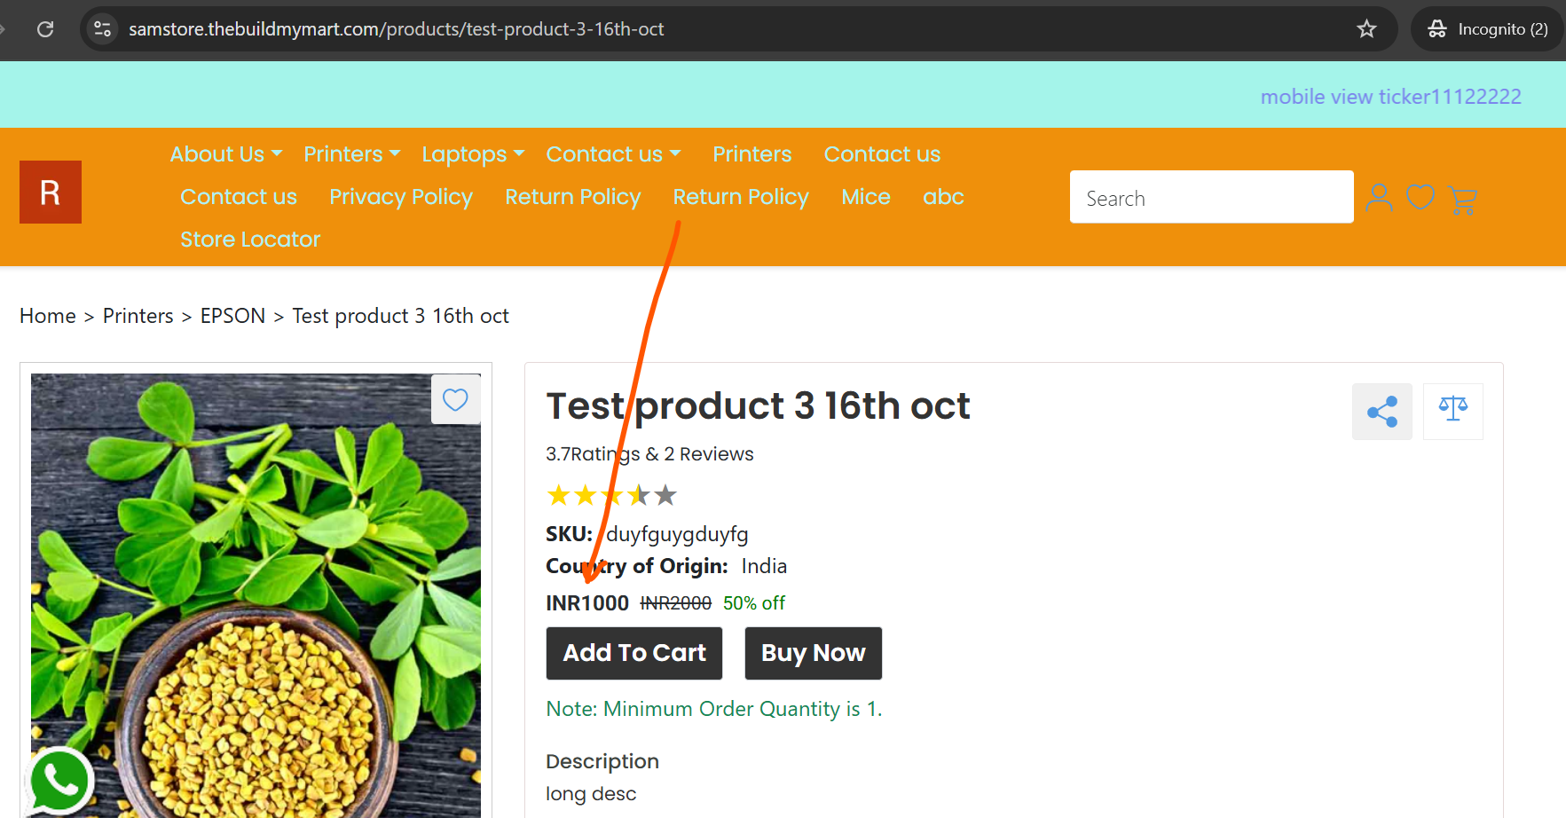This screenshot has height=818, width=1566.
Task: Expand the Laptops dropdown menu
Action: pyautogui.click(x=473, y=154)
